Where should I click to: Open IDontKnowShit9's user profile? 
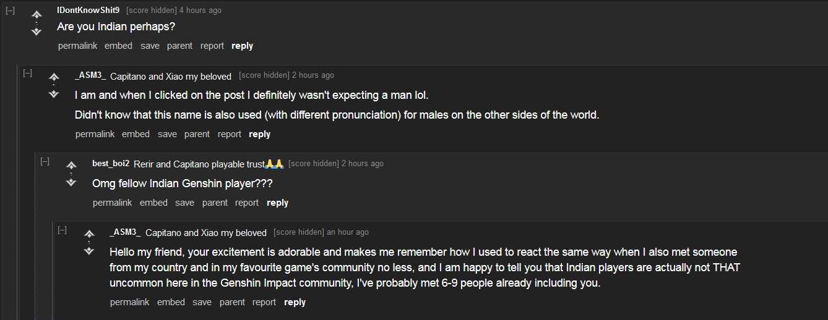pos(88,11)
